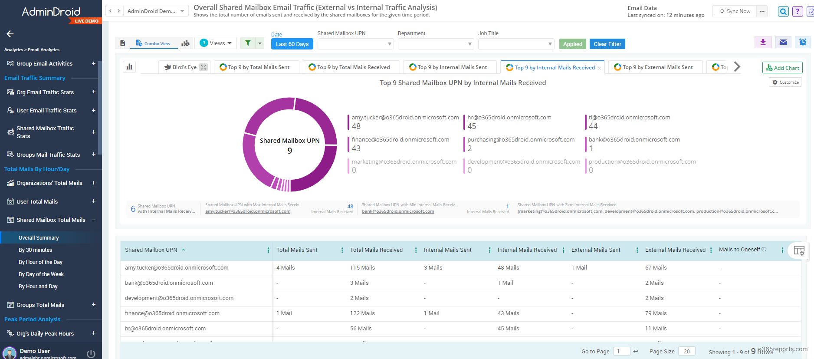
Task: Open the help question mark icon
Action: tap(798, 12)
